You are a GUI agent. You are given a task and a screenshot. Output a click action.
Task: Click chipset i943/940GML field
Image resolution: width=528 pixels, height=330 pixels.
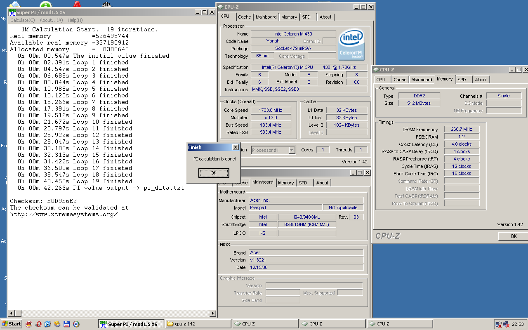(306, 217)
